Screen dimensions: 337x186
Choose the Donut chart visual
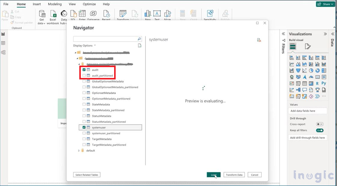click(317, 70)
